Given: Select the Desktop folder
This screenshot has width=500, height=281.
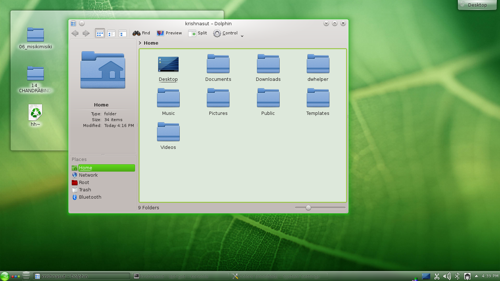Looking at the screenshot, I should point(168,69).
